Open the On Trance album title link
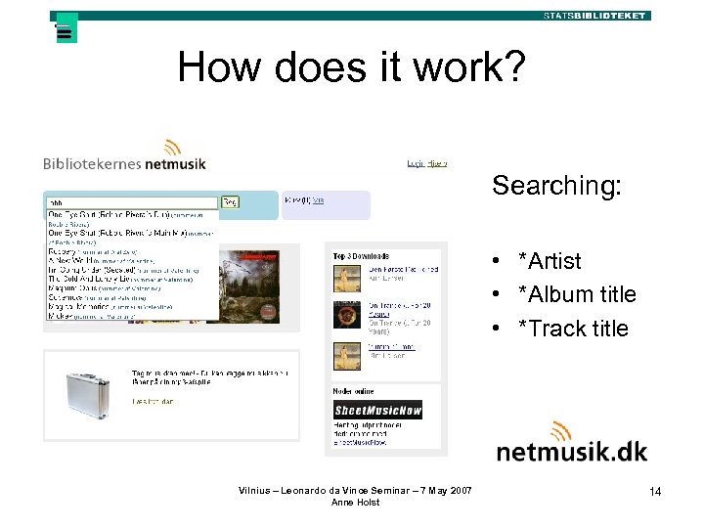Viewport: 704px width, 528px height. coord(399,309)
